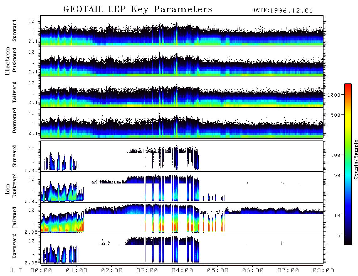
Task: Click the "01:00" time tick label
Action: [x=77, y=270]
